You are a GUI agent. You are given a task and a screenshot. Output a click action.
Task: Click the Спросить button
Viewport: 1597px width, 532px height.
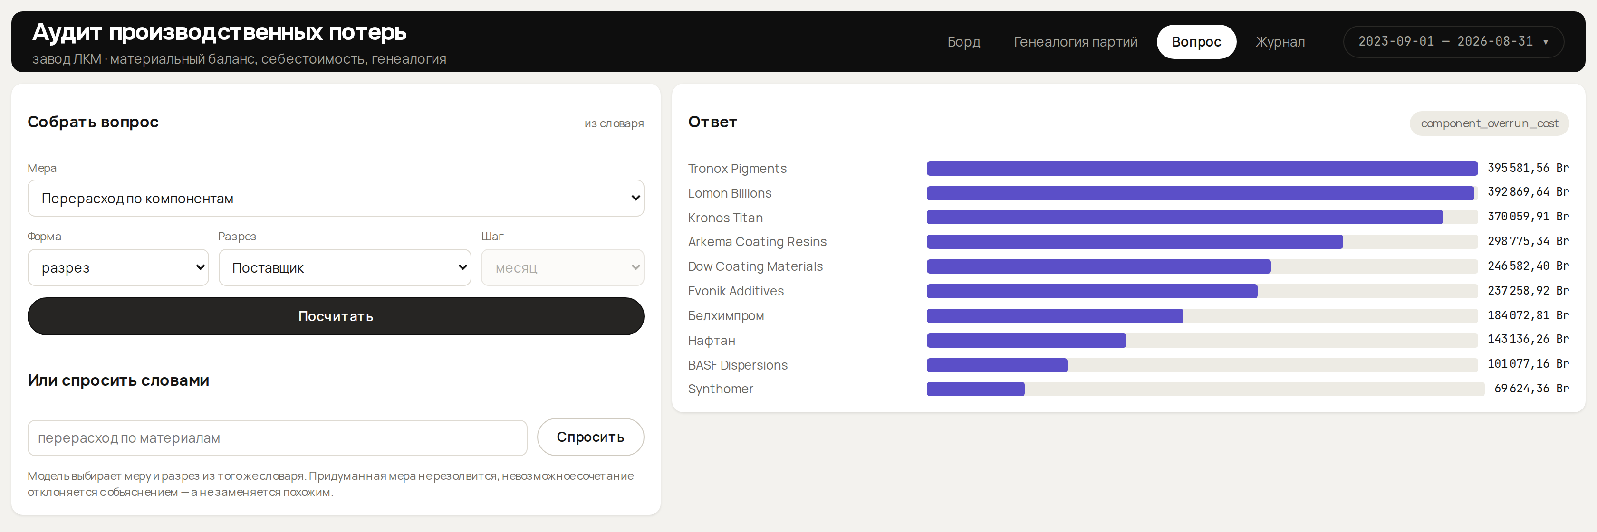[590, 437]
